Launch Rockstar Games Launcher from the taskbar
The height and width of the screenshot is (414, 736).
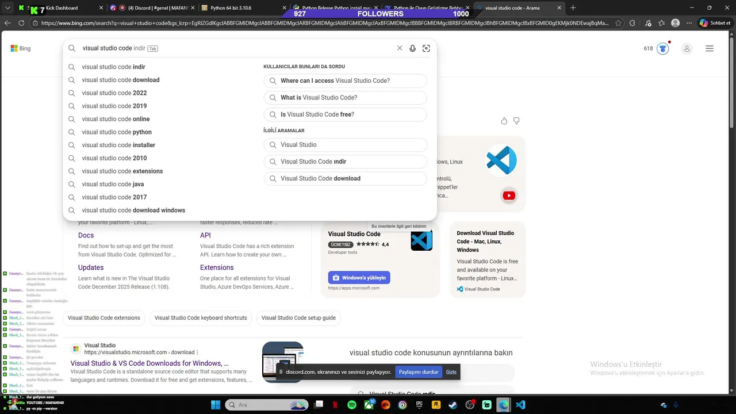(436, 405)
